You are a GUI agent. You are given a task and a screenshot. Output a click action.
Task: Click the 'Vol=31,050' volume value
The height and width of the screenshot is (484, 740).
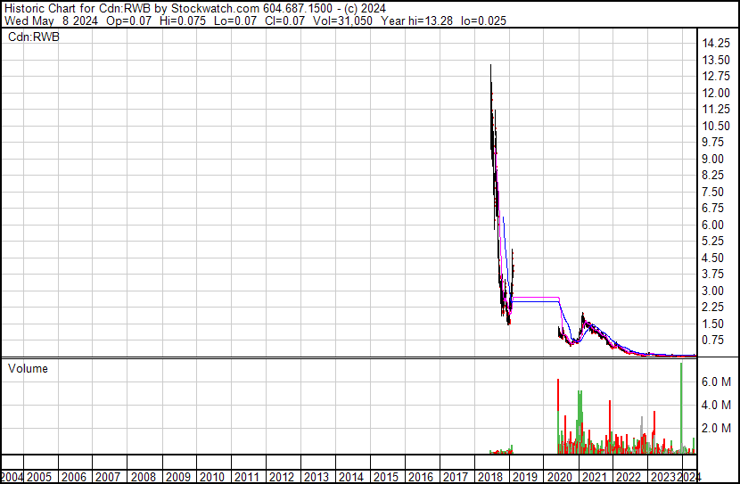pos(342,21)
